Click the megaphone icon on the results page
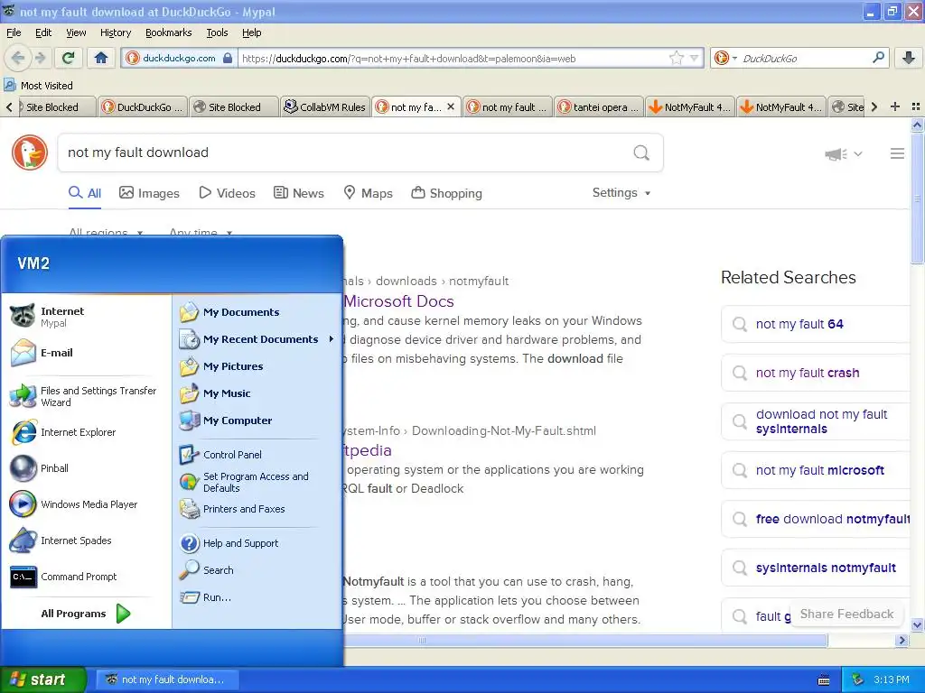The image size is (925, 693). [x=836, y=153]
